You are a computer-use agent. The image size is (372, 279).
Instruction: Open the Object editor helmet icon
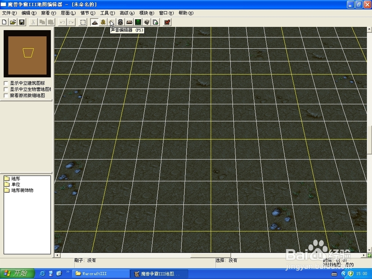click(x=121, y=22)
